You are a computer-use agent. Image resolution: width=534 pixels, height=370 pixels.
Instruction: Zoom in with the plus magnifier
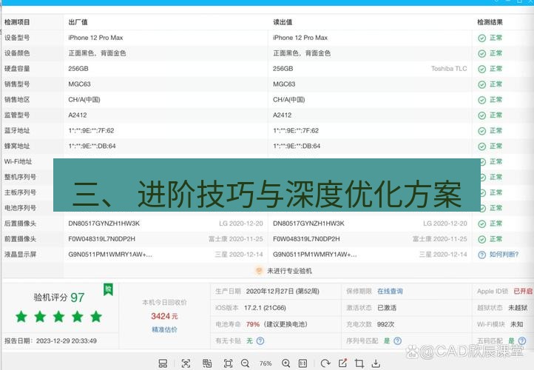click(285, 363)
